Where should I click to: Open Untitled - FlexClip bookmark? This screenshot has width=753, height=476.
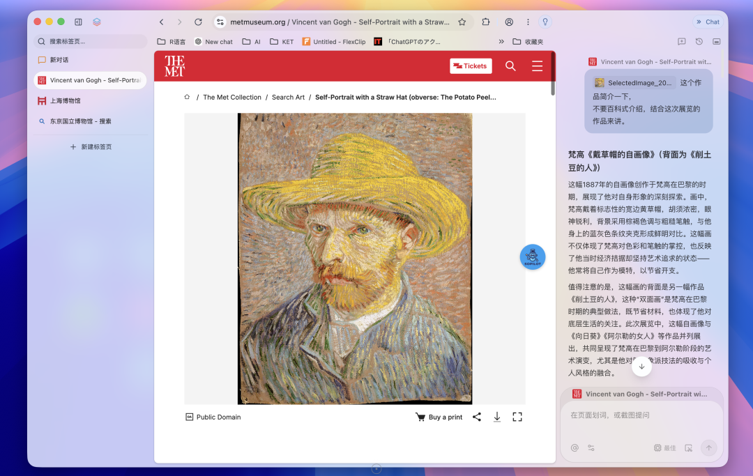point(334,42)
